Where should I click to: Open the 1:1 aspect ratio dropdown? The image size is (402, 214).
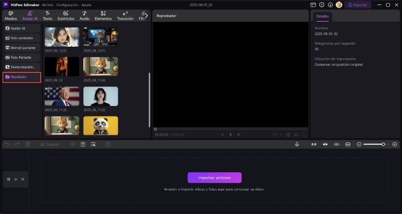tap(276, 135)
